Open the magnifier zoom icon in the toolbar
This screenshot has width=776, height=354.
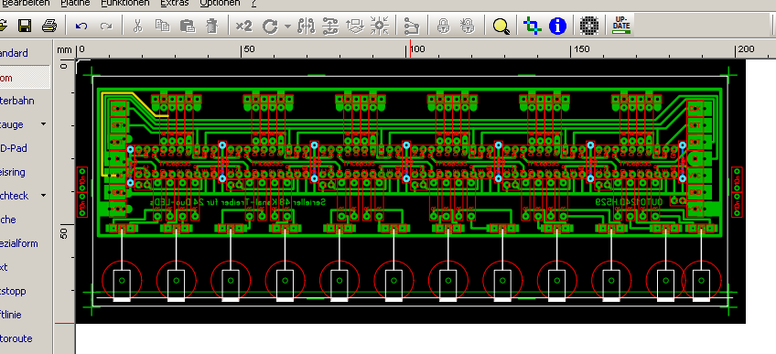click(501, 27)
